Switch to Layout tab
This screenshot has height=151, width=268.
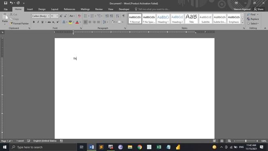pyautogui.click(x=54, y=9)
